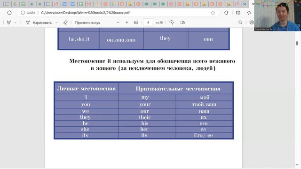Click the vertical scrollbar thumb

coord(297,43)
